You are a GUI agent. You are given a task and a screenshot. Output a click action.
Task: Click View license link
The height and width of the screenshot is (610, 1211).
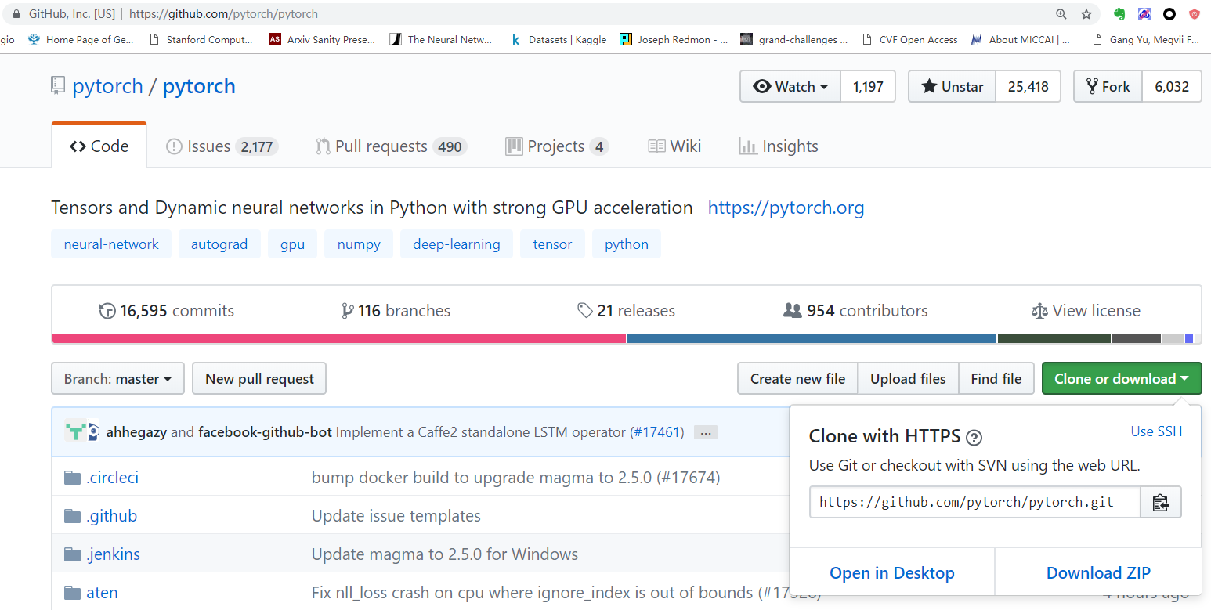click(1086, 311)
